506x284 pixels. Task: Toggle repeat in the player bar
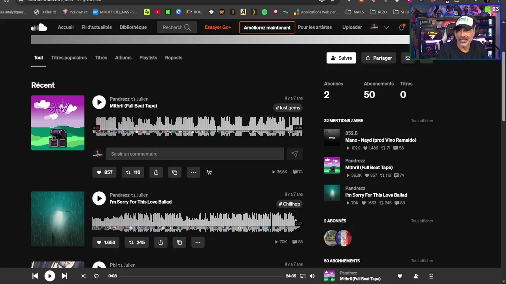pyautogui.click(x=96, y=276)
